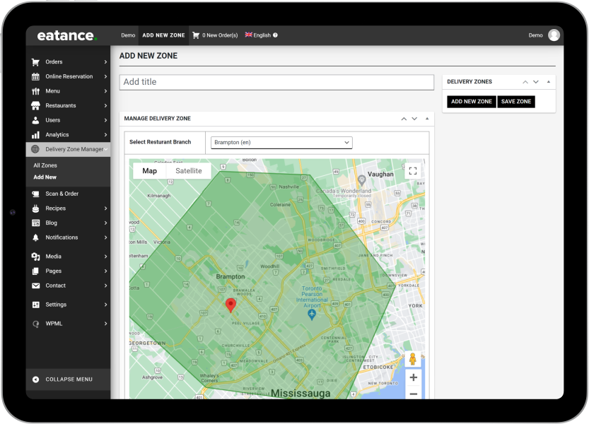Click the Collapse Menu arrow icon
The image size is (589, 424).
point(35,379)
